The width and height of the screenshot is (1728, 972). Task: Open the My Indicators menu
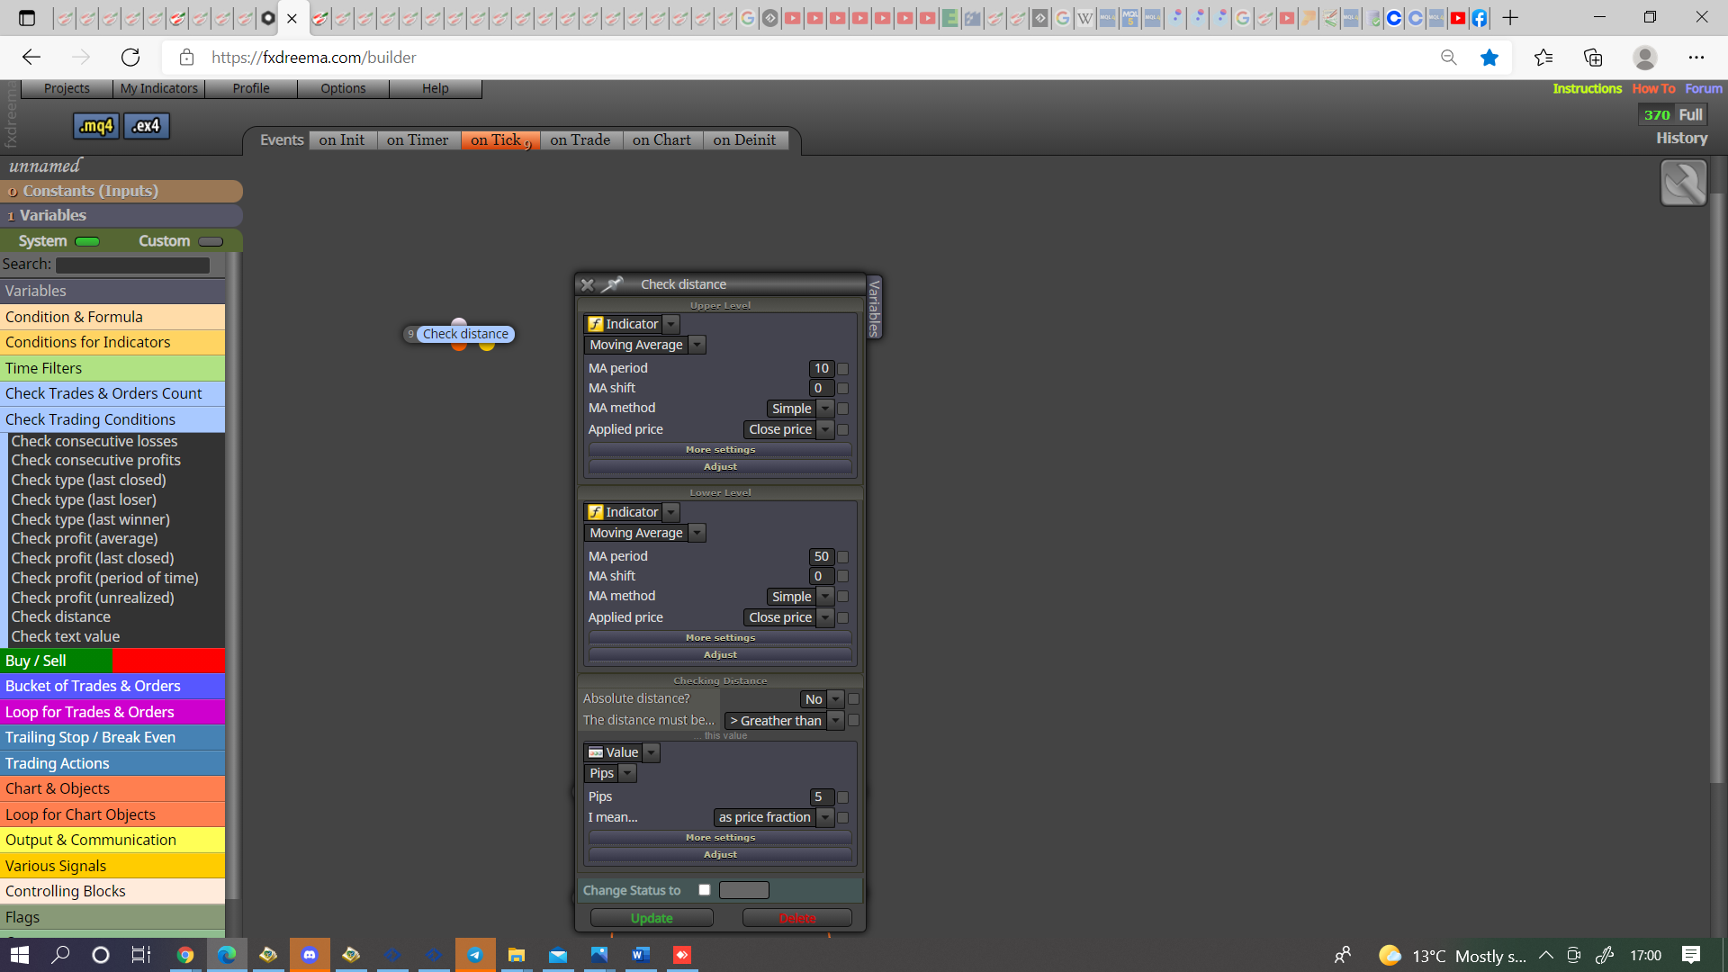(158, 88)
